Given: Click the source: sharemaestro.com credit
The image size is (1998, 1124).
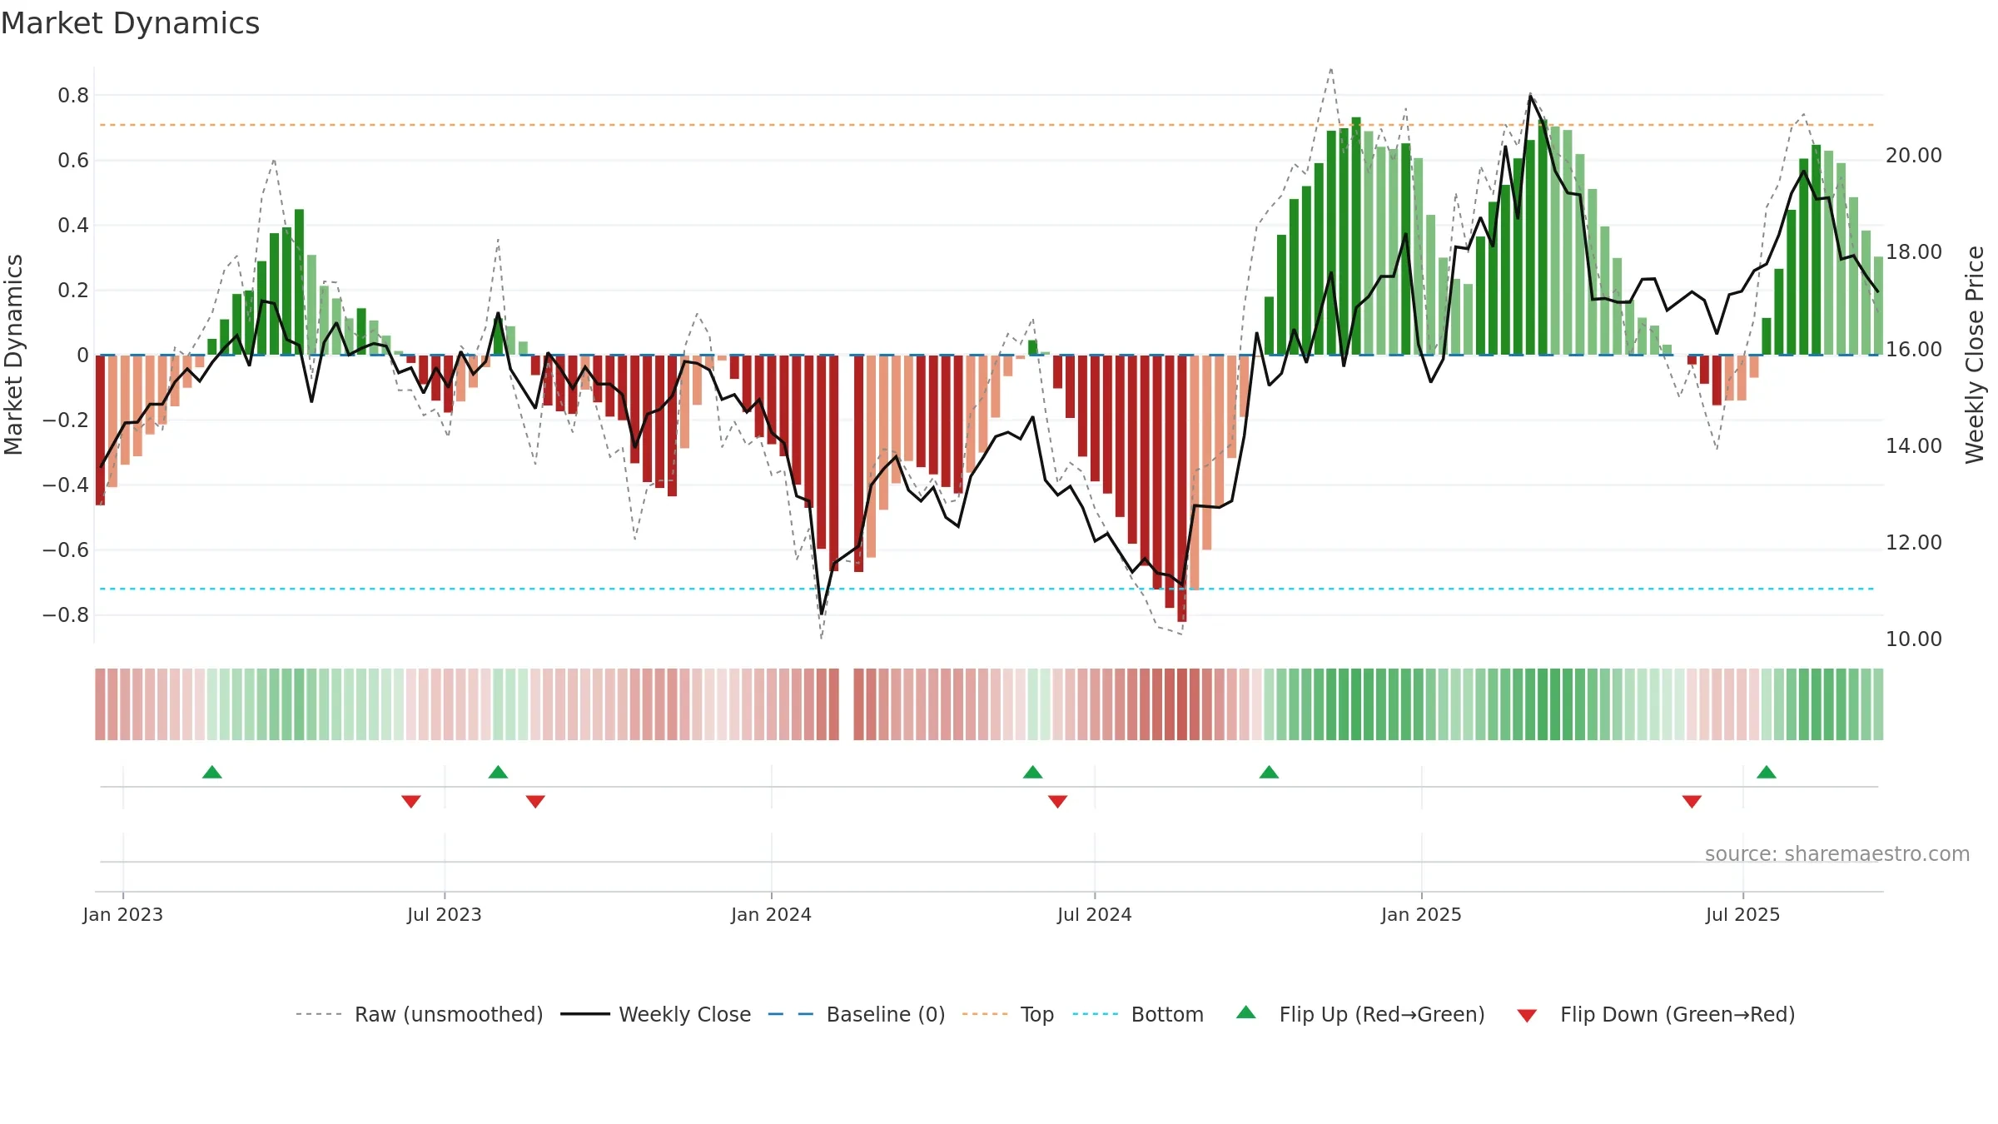Looking at the screenshot, I should [x=1837, y=853].
